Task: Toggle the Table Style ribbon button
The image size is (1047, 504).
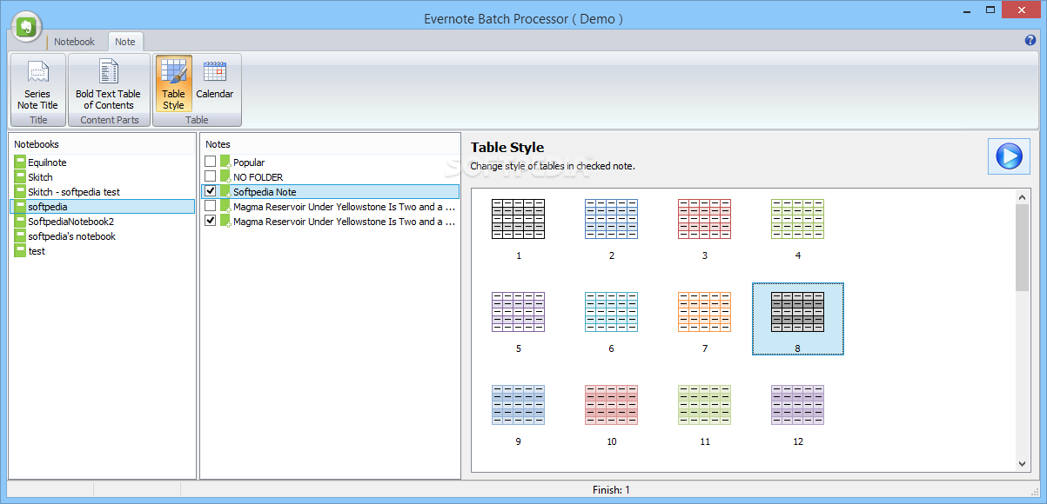Action: click(x=173, y=84)
